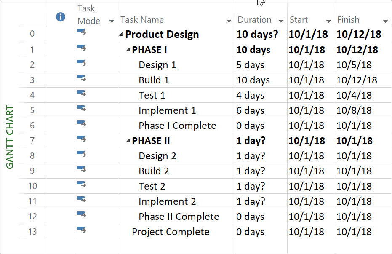The height and width of the screenshot is (254, 392).
Task: Click the Implement 2 task name cell
Action: pyautogui.click(x=176, y=201)
